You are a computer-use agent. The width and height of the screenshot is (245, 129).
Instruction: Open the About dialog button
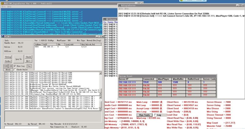[x=8, y=70]
